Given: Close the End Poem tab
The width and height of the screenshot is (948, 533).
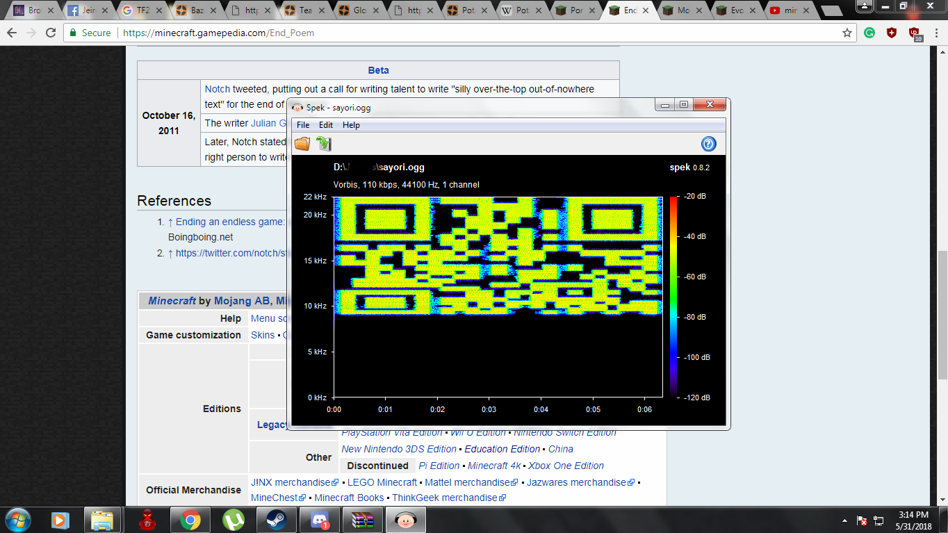Looking at the screenshot, I should [646, 10].
